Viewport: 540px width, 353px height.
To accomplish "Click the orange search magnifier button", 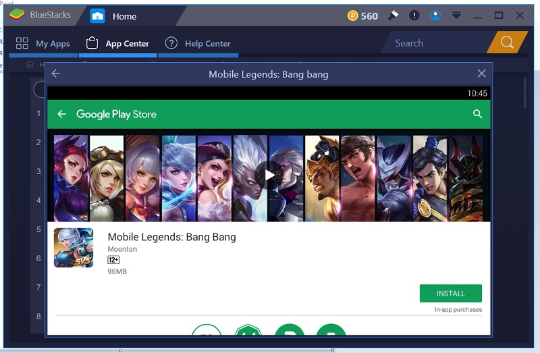I will click(x=506, y=43).
